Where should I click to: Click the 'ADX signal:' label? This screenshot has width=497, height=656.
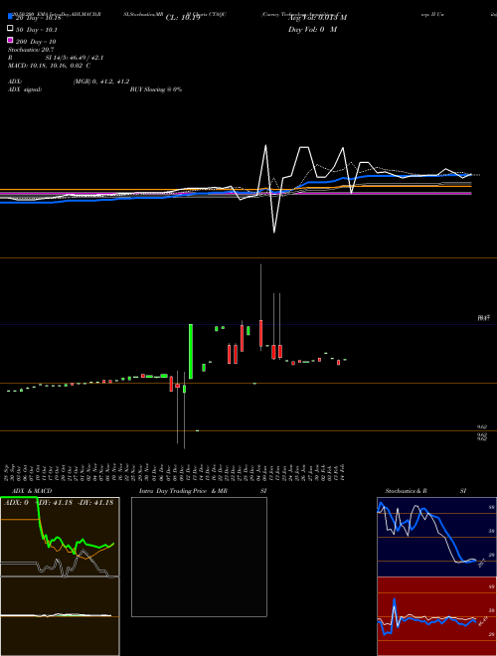(x=25, y=89)
